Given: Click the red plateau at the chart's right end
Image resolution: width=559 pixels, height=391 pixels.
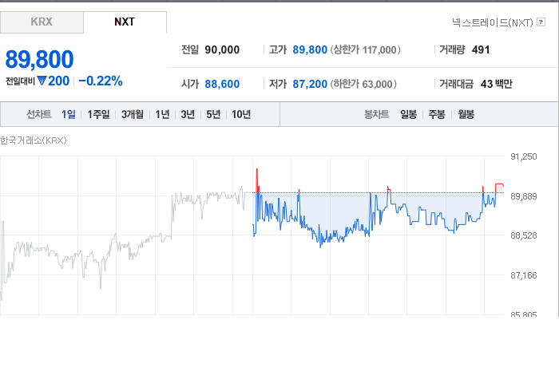Looking at the screenshot, I should pos(499,188).
